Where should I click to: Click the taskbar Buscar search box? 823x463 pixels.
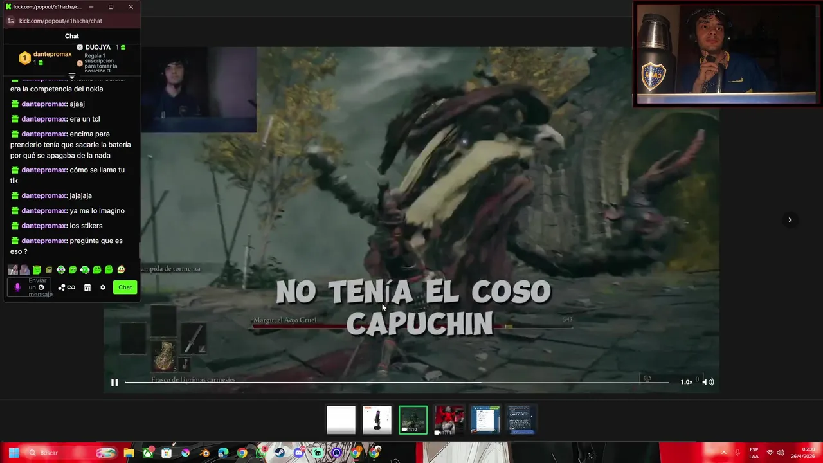71,453
